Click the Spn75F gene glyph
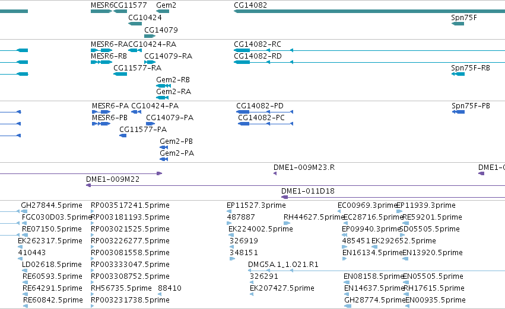Image resolution: width=505 pixels, height=309 pixels. click(x=458, y=24)
